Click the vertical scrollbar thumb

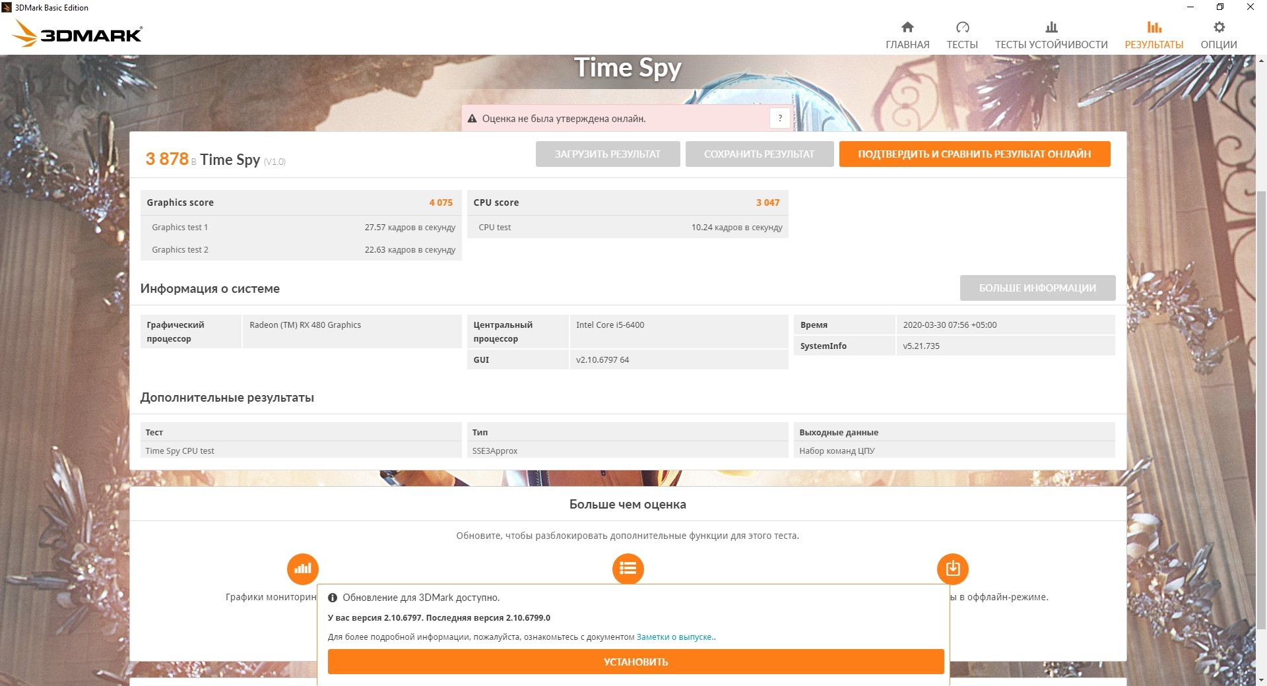[1261, 409]
